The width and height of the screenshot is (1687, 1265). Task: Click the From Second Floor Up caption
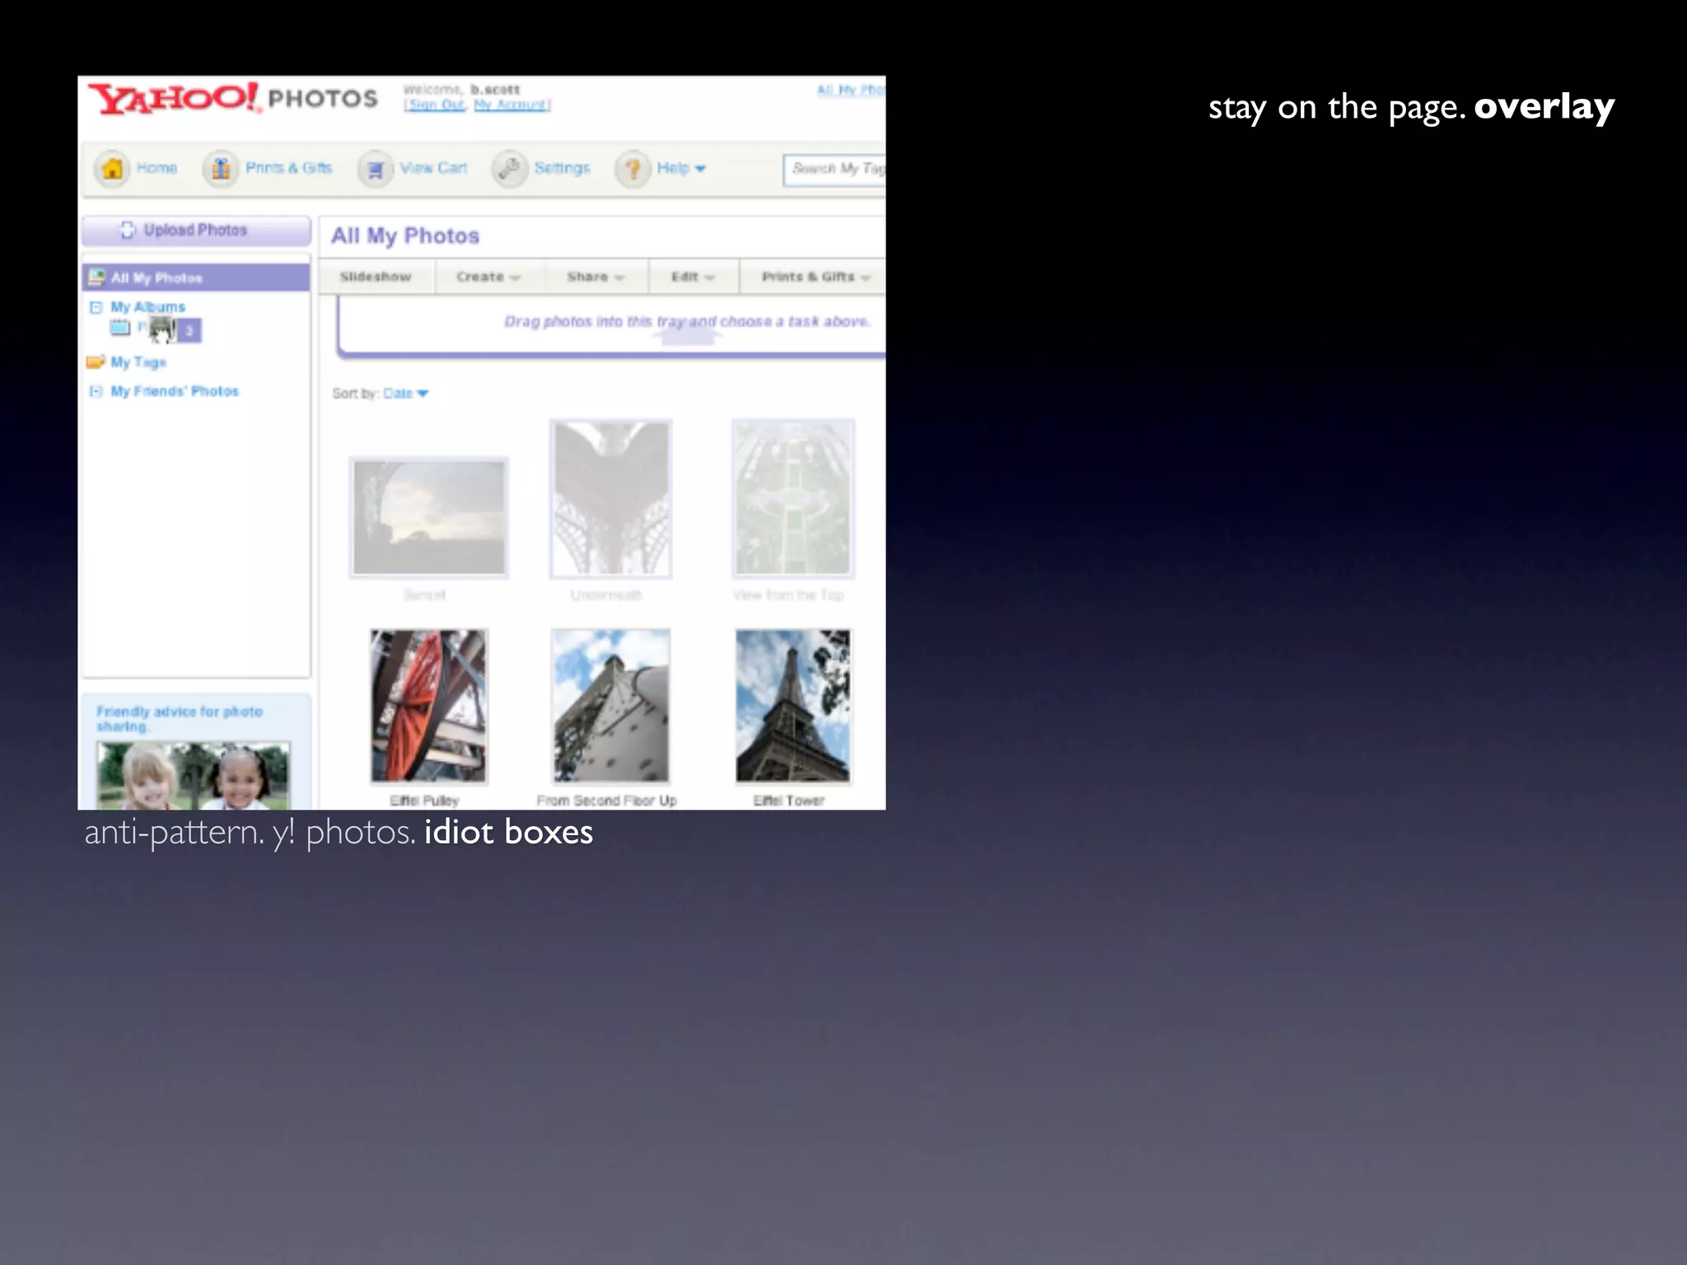coord(607,801)
